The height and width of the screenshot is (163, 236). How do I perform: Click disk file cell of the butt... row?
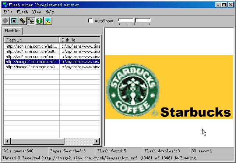point(80,51)
